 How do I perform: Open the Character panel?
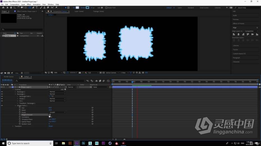tap(236, 62)
